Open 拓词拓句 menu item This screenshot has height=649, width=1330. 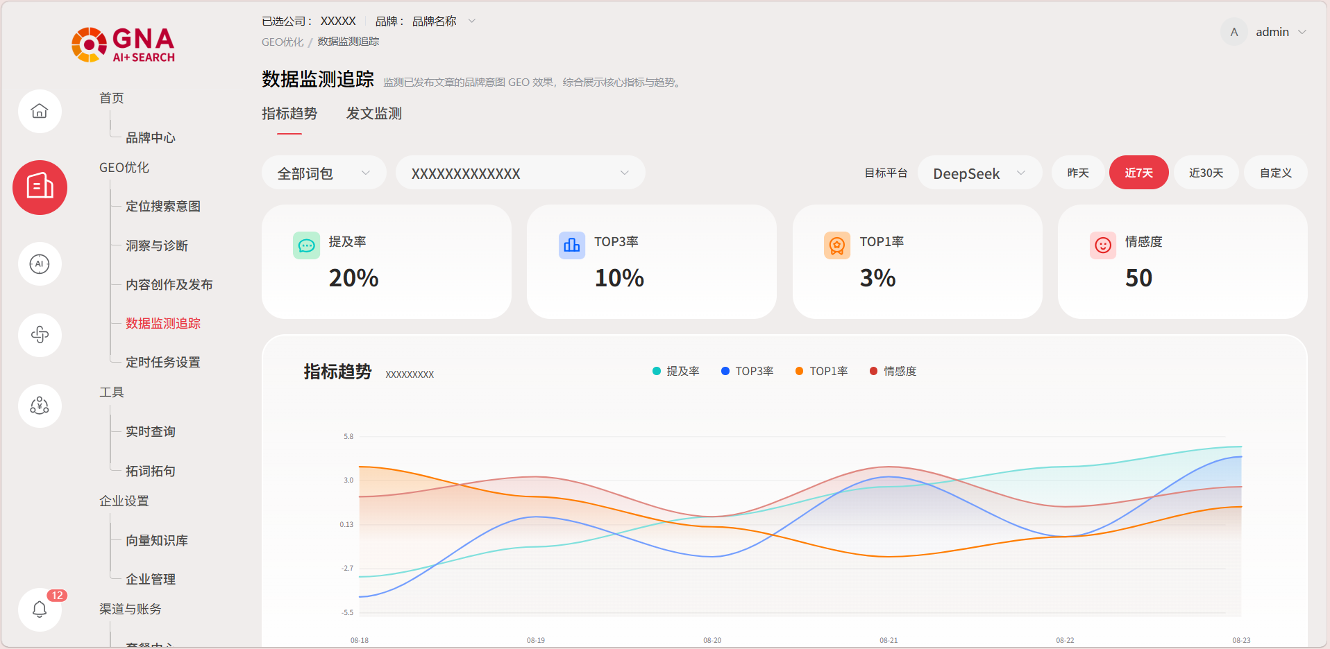coord(151,471)
